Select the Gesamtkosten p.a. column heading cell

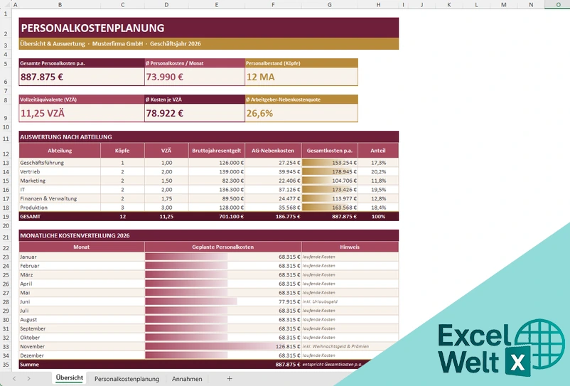(x=329, y=151)
